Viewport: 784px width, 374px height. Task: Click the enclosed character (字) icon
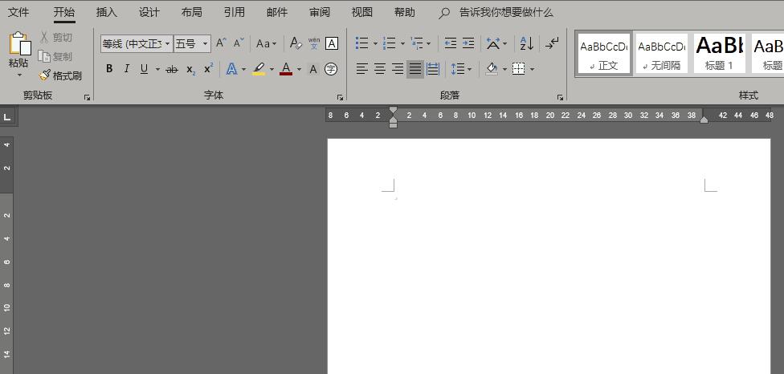pyautogui.click(x=331, y=69)
